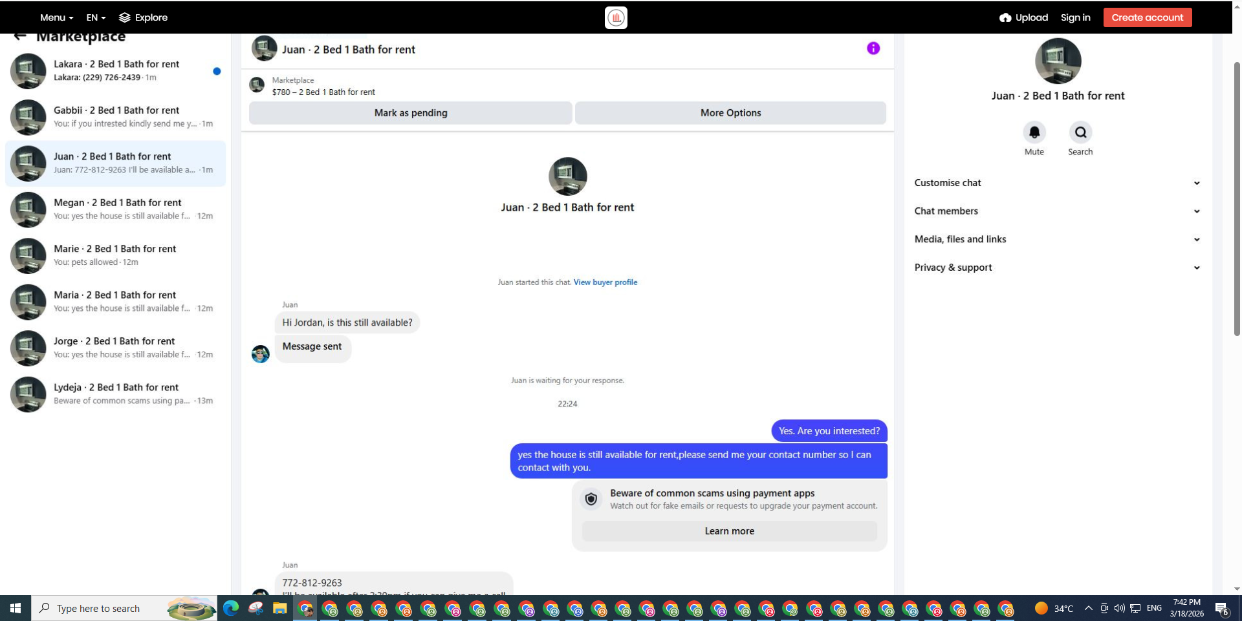The height and width of the screenshot is (621, 1242).
Task: Click the listing thumbnail next to $780
Action: tap(257, 85)
